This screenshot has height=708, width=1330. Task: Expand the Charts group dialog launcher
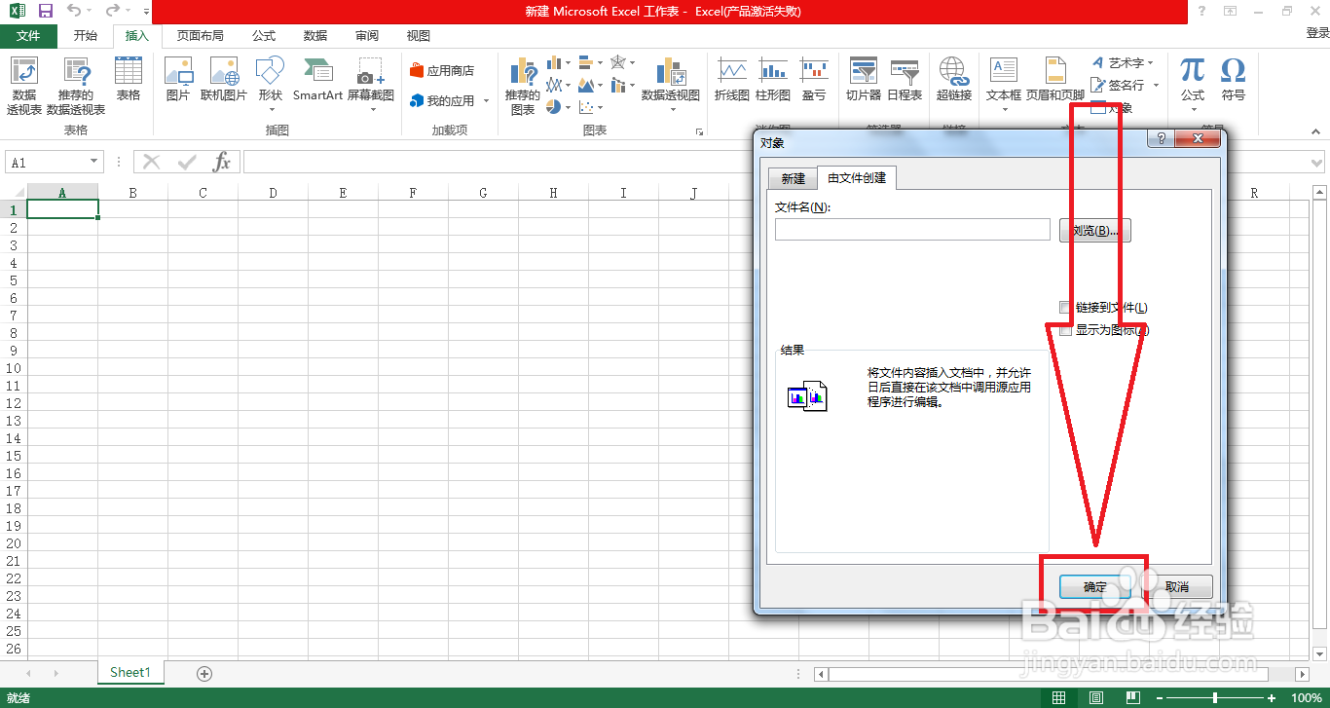click(698, 130)
